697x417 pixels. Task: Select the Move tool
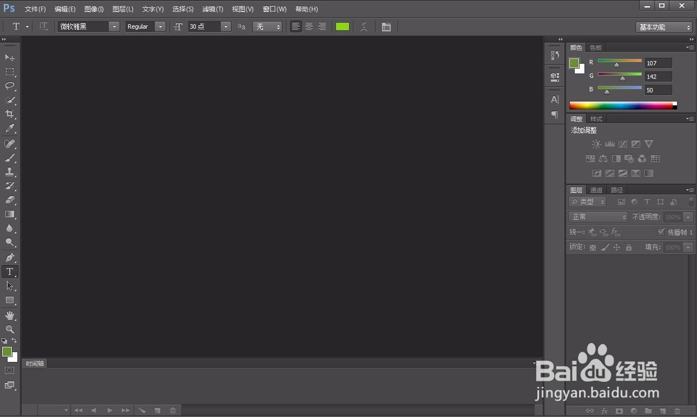click(x=10, y=58)
